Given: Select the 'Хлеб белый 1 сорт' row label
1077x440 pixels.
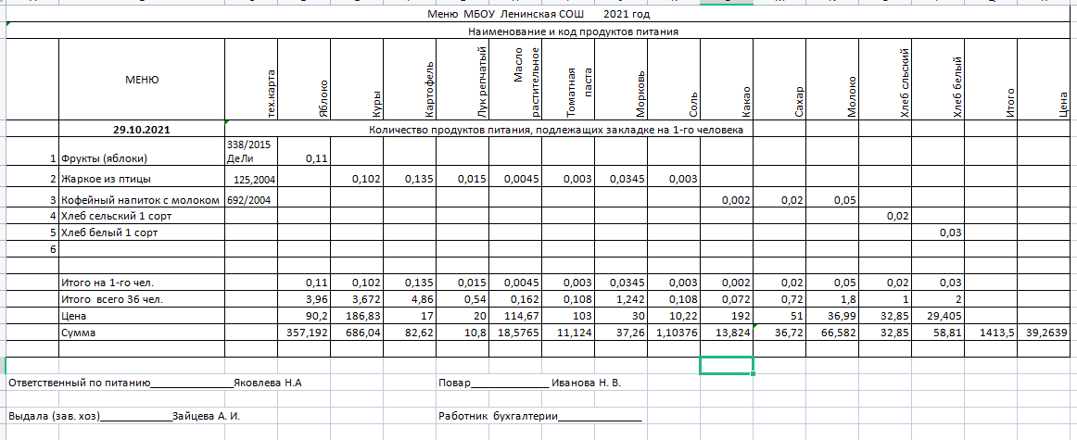Looking at the screenshot, I should coord(141,233).
